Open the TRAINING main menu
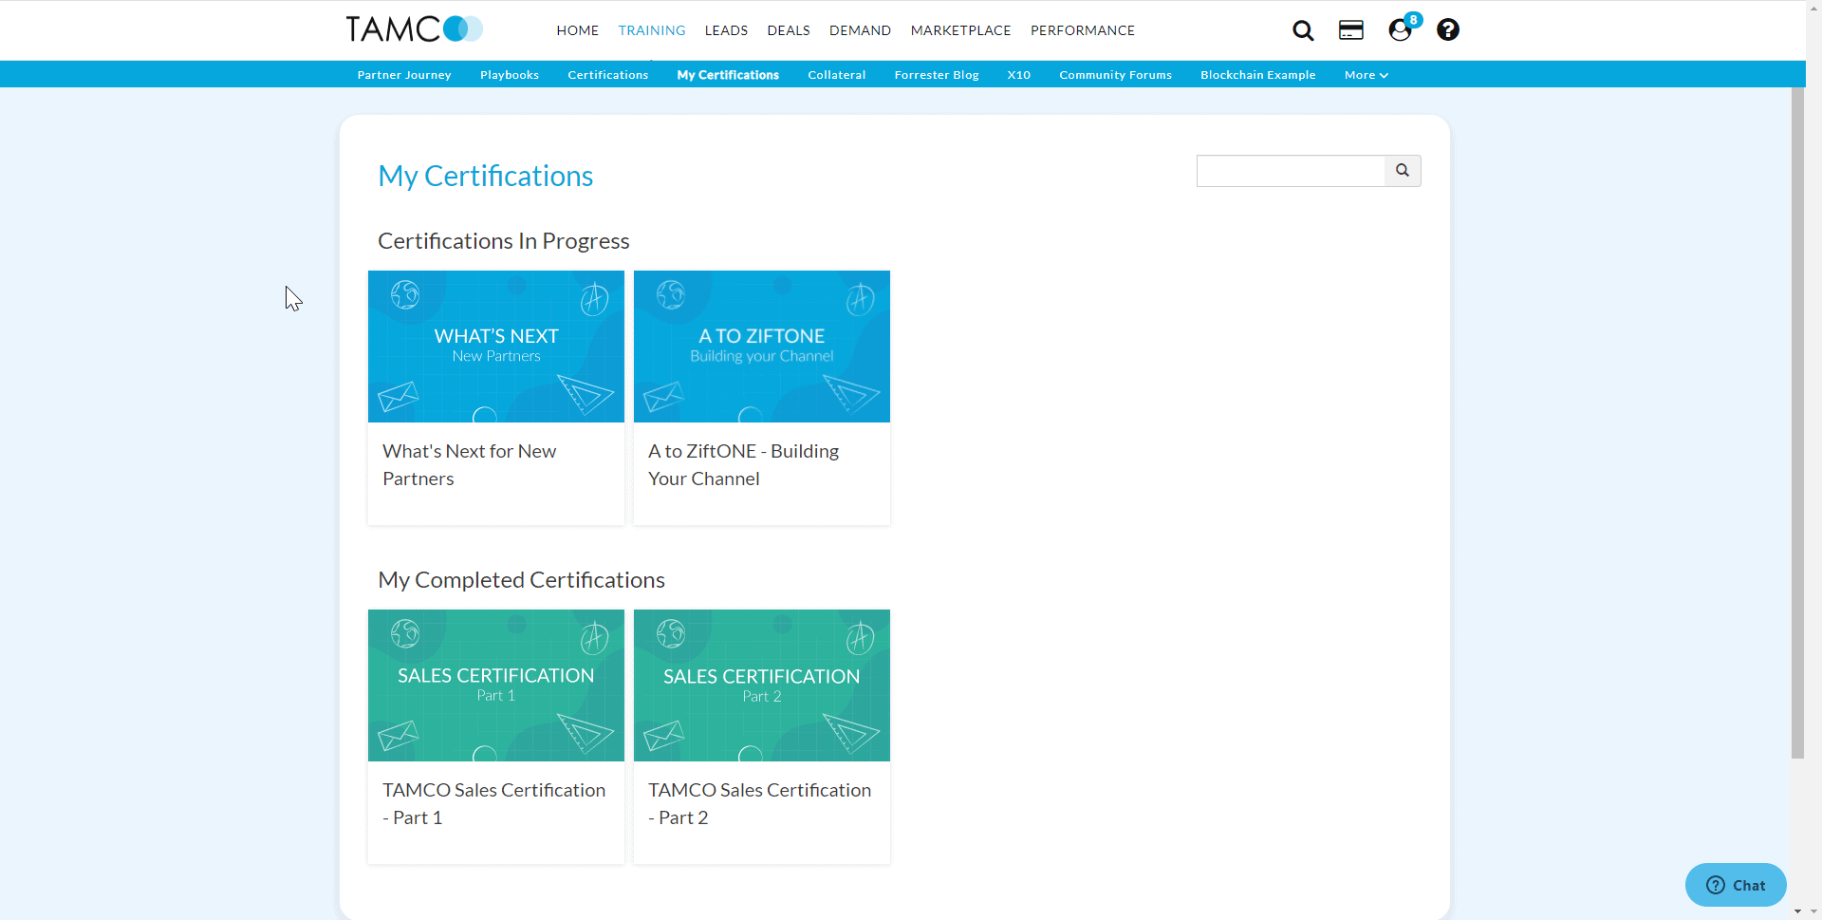This screenshot has width=1822, height=920. [x=651, y=30]
